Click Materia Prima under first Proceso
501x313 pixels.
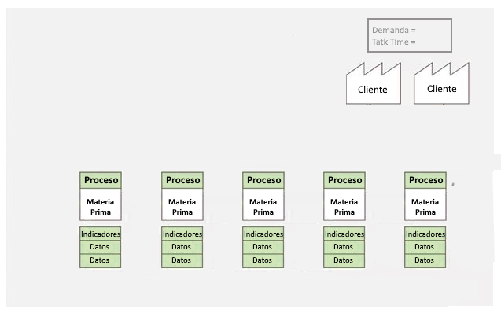pyautogui.click(x=101, y=207)
